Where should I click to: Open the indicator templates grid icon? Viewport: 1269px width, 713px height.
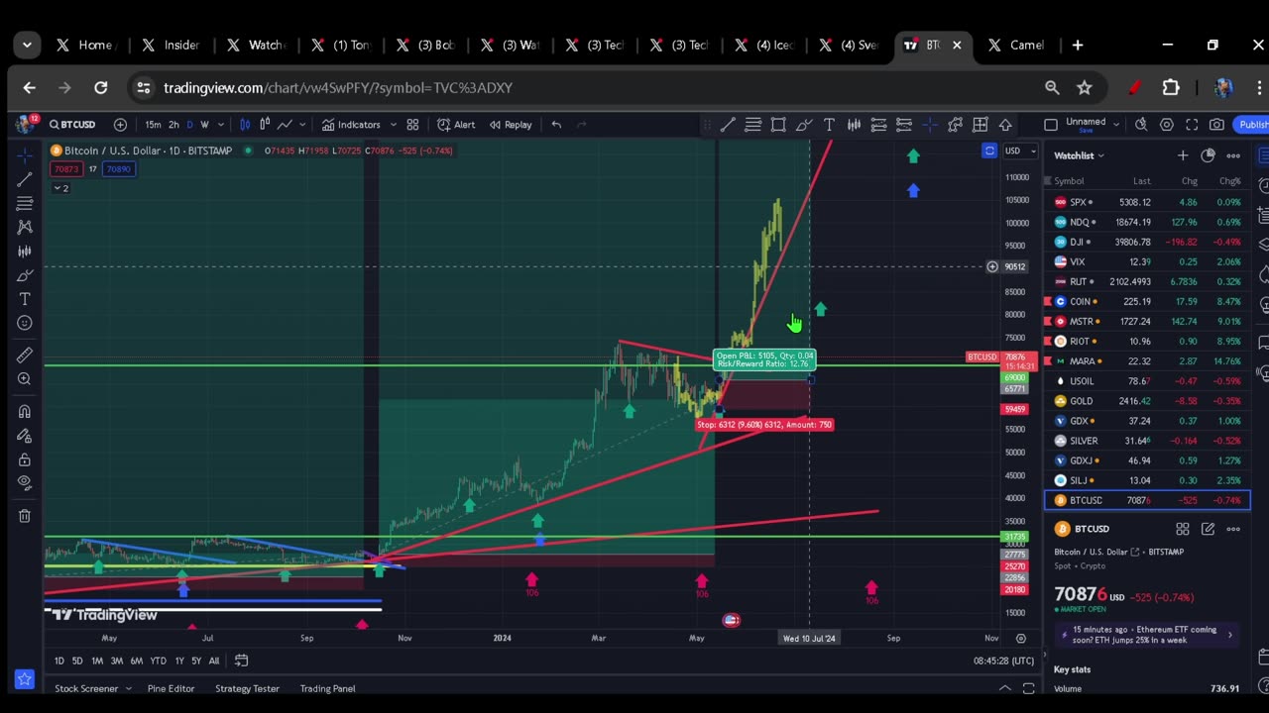412,125
